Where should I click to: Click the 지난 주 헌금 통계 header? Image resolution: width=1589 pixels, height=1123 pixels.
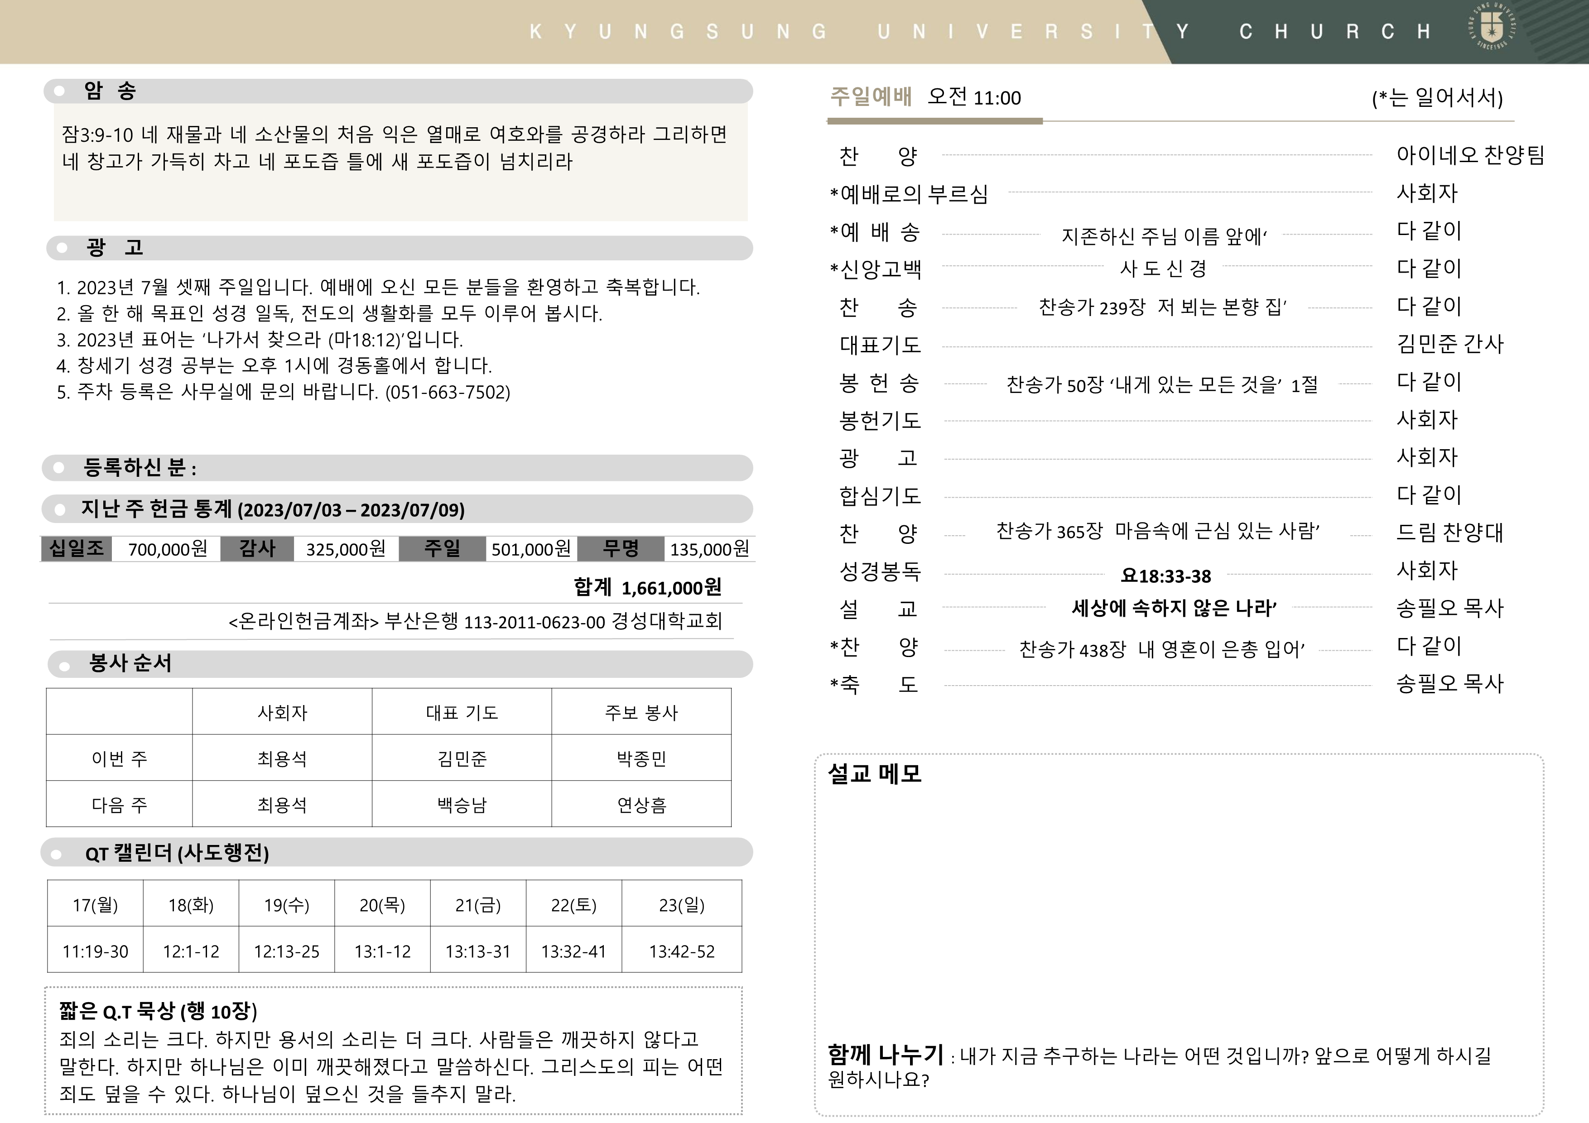397,509
